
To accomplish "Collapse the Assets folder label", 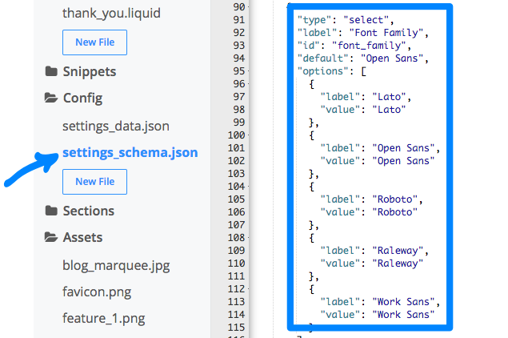I will coord(82,237).
